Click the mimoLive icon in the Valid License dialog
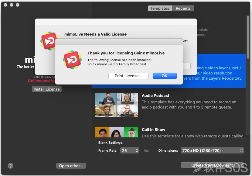This screenshot has height=176, width=252. click(48, 41)
